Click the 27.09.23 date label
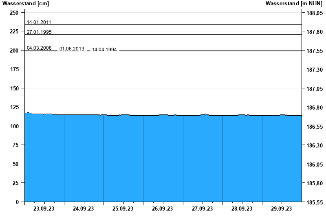This screenshot has height=224, width=326. click(202, 209)
